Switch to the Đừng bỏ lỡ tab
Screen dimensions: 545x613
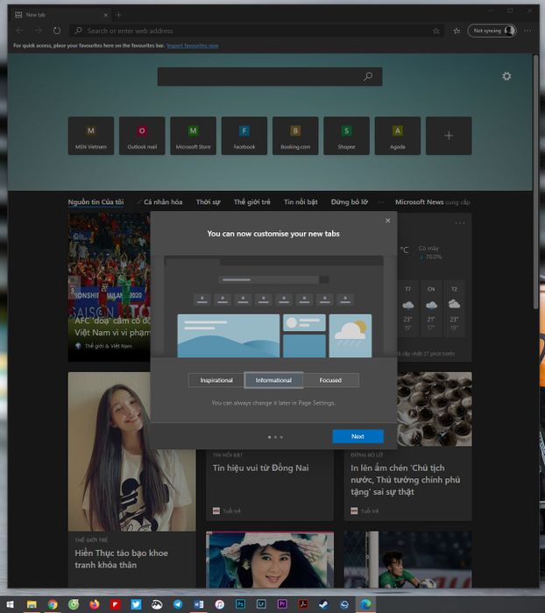pos(350,202)
